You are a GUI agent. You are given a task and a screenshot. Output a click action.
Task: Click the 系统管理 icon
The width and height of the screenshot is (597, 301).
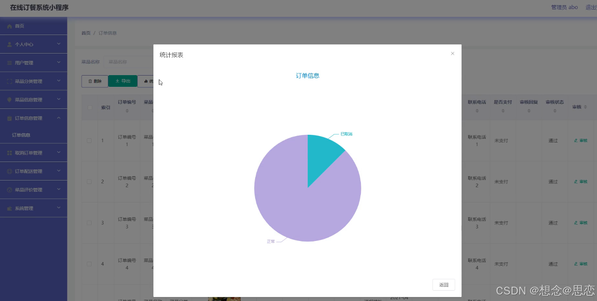9,209
